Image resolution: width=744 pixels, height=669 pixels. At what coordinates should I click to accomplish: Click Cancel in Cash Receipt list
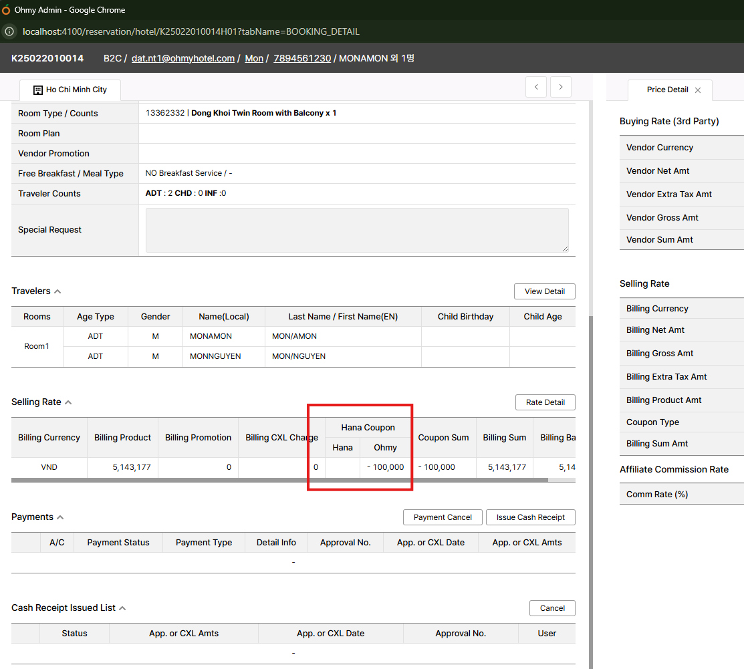[x=552, y=608]
